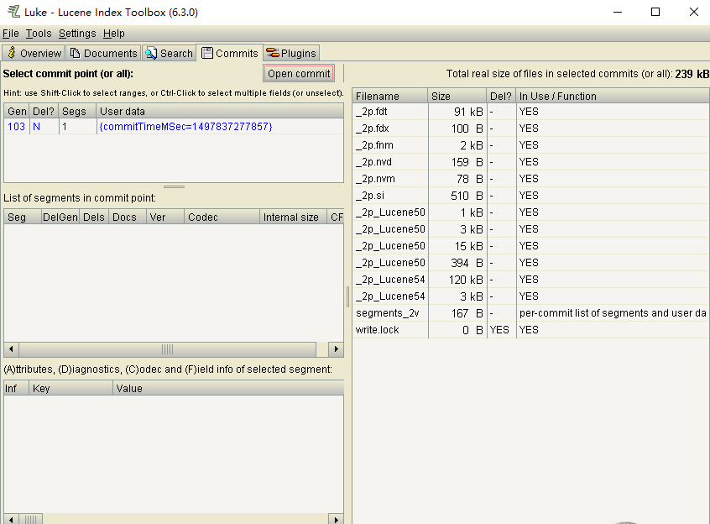
Task: Click the Commits tab disk icon
Action: click(x=207, y=53)
